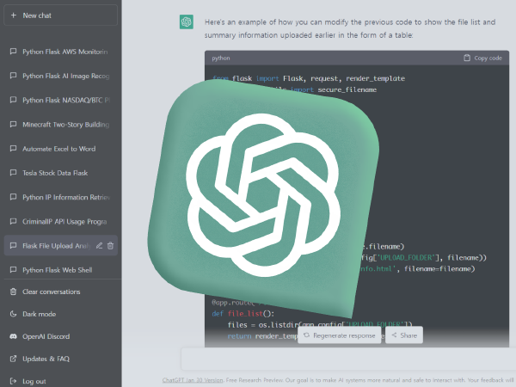Click chat bubble icon beside Python Flask AWS Monitoring
This screenshot has height=387, width=516.
point(13,52)
